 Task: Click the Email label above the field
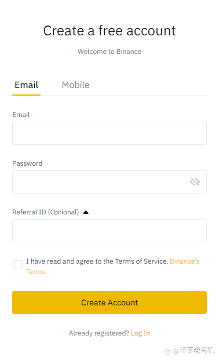(x=21, y=115)
